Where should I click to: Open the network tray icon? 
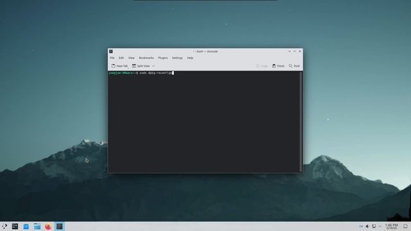[x=374, y=227]
